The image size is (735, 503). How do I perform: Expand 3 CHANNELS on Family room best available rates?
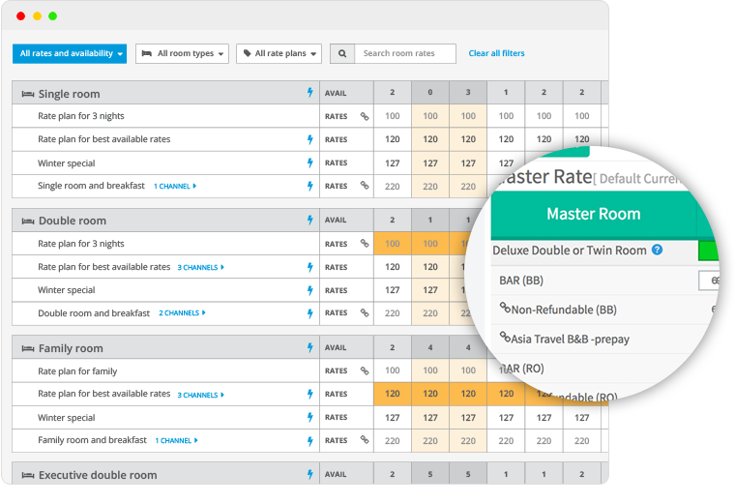200,395
